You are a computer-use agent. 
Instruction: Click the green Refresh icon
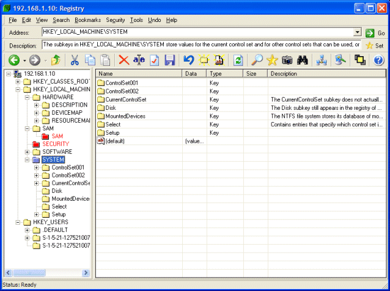pos(238,60)
